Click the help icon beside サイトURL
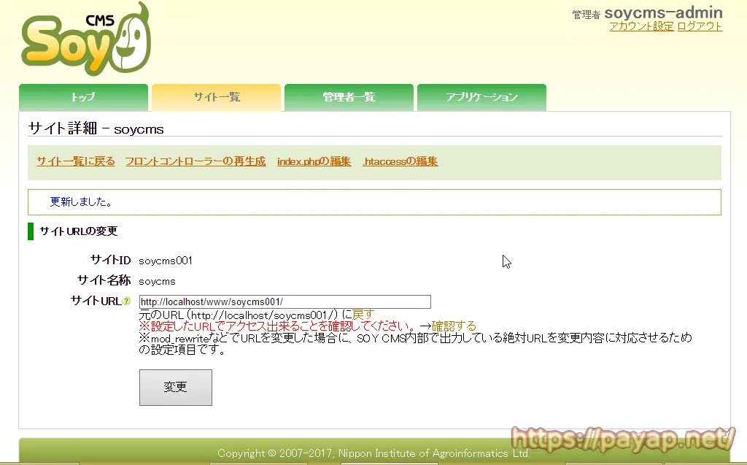 tap(127, 301)
